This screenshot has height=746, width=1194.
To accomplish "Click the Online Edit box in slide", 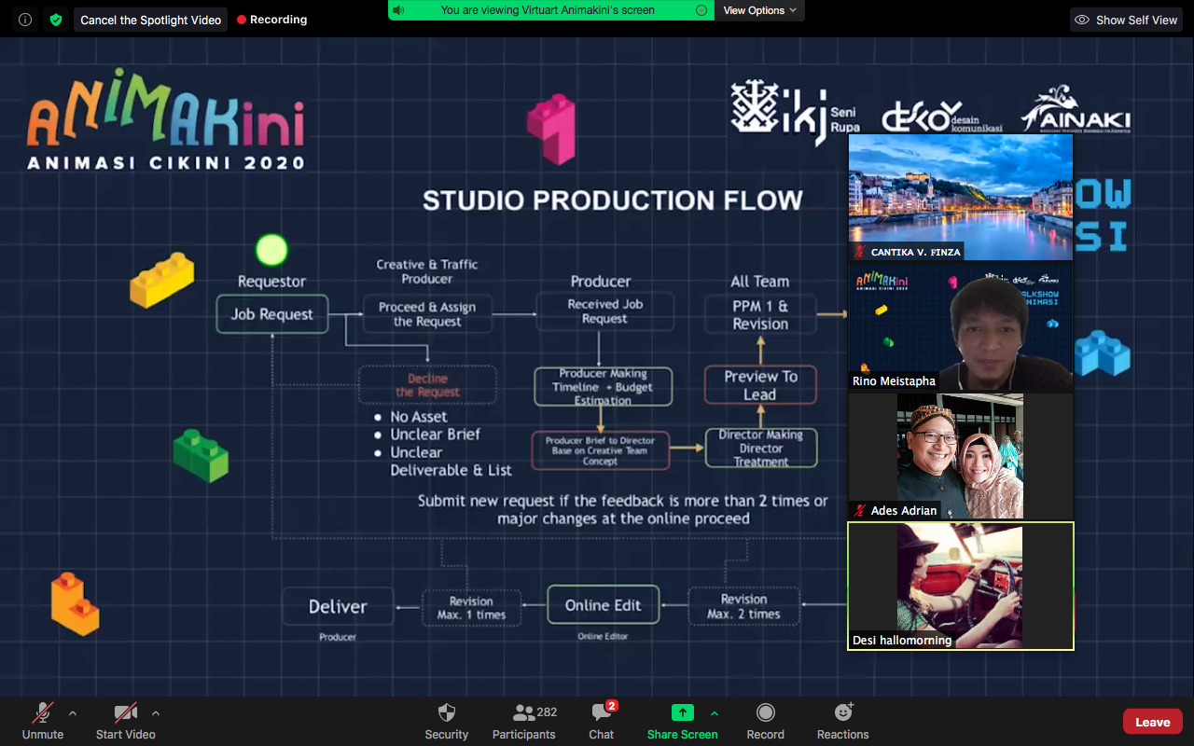I will [603, 605].
